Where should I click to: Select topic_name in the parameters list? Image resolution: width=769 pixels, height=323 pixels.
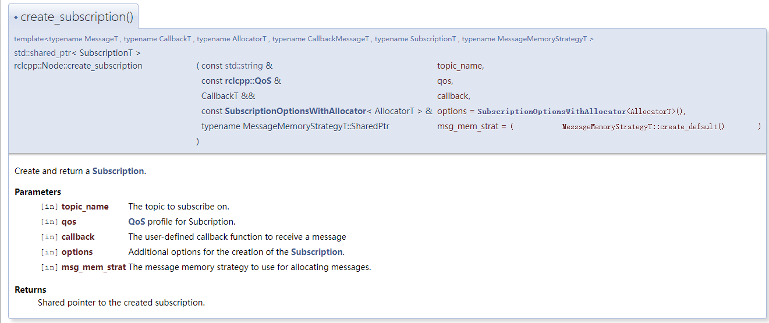[85, 207]
